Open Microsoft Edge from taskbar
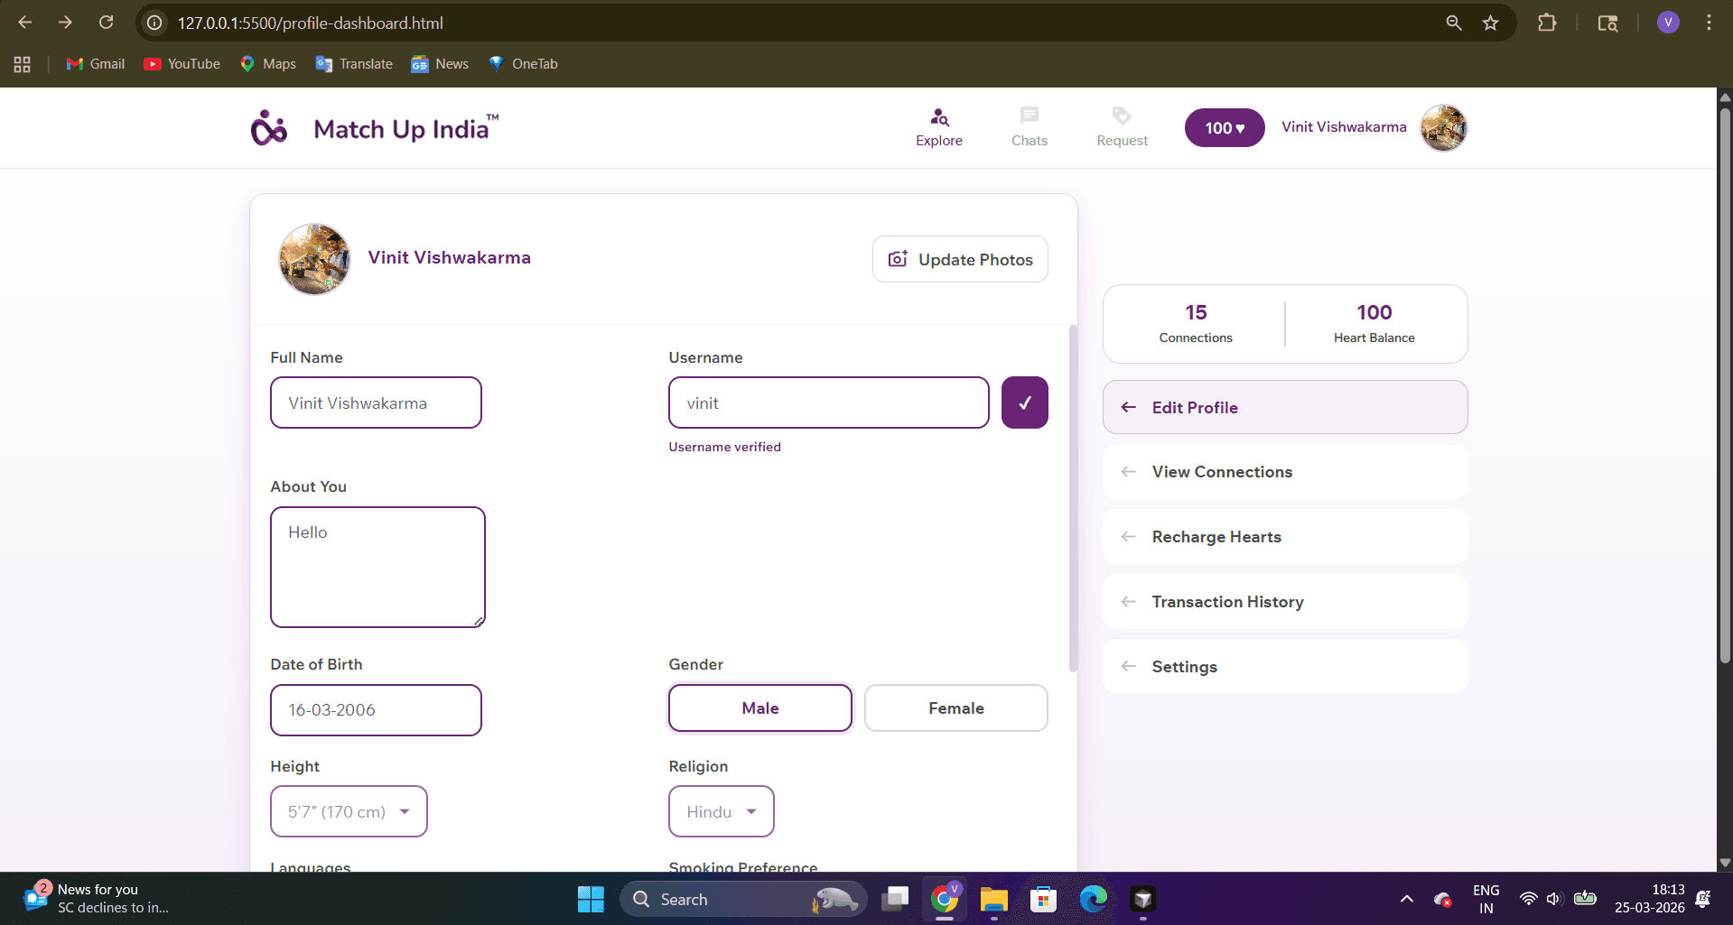 (x=1094, y=899)
